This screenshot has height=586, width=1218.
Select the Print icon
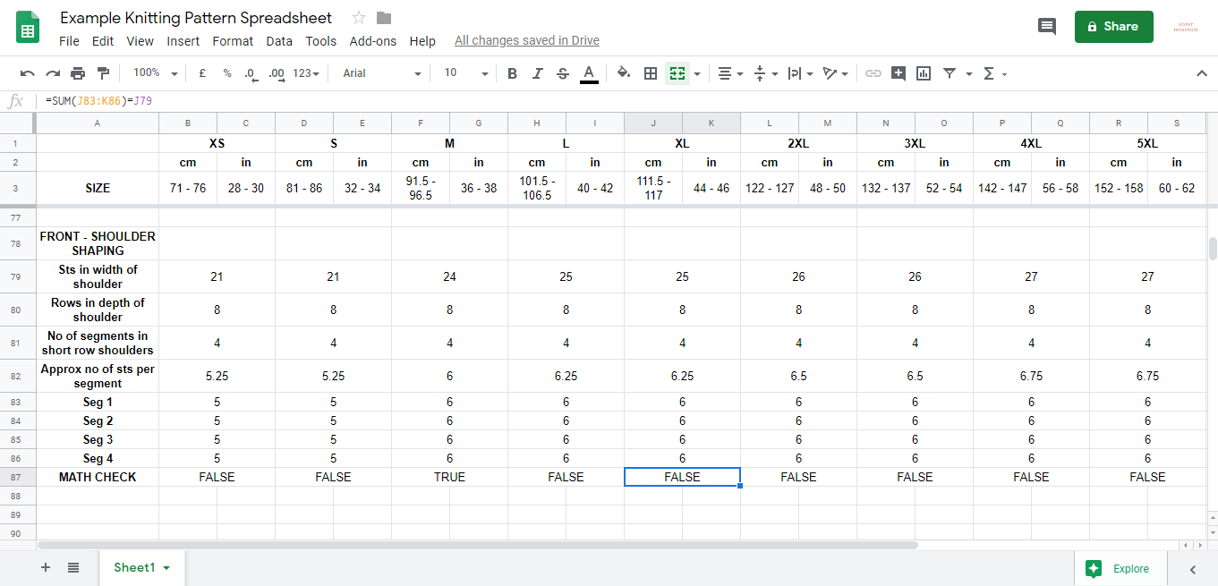pyautogui.click(x=78, y=73)
